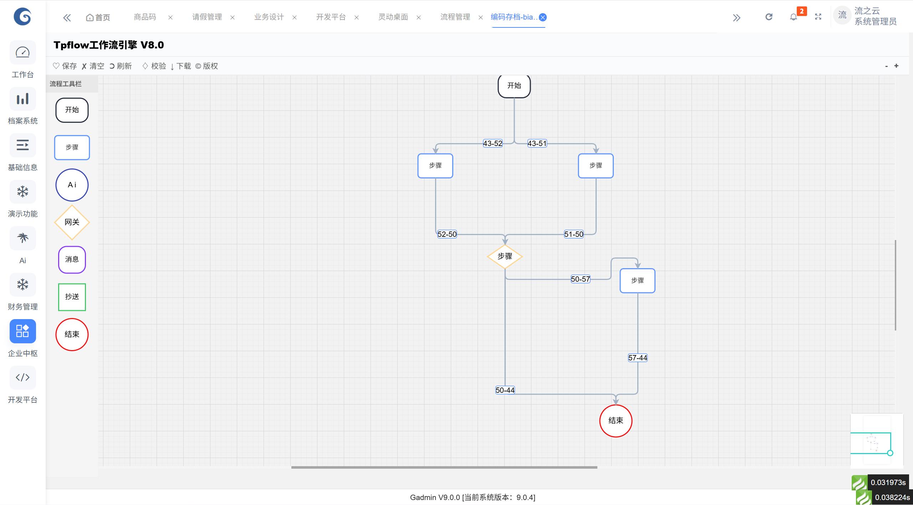Select the 网关 (Gateway) diamond tool
The width and height of the screenshot is (913, 505).
pyautogui.click(x=72, y=222)
